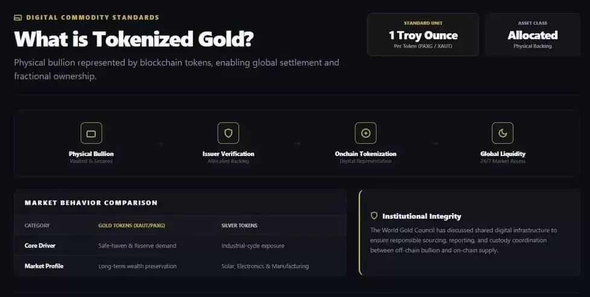Image resolution: width=590 pixels, height=297 pixels.
Task: Click the What is Tokenized Gold heading
Action: pos(134,39)
